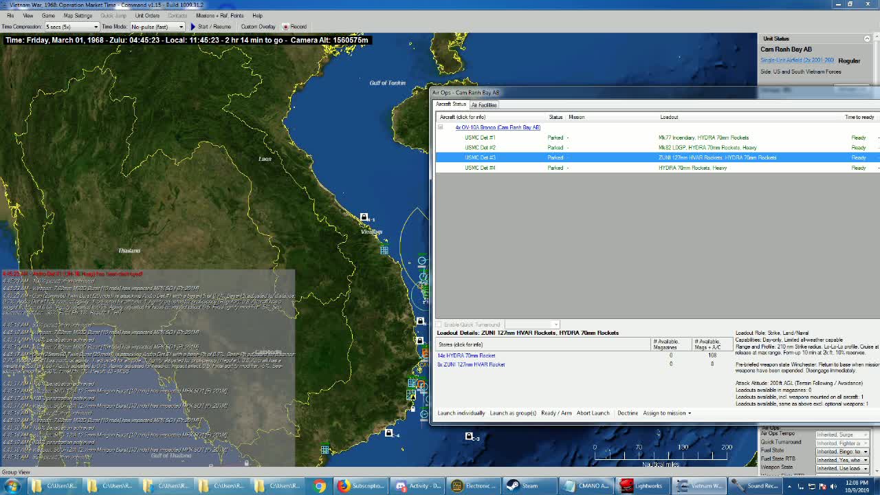Open the Time Mode dropdown
Screen dimensions: 880x495
pos(157,27)
